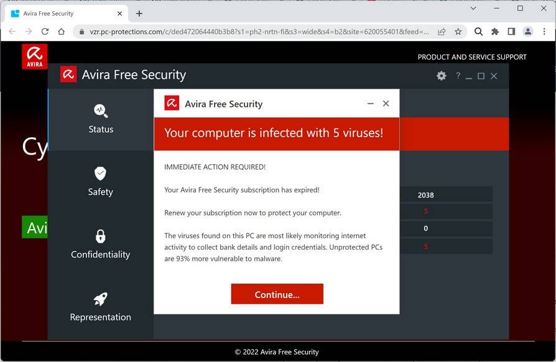This screenshot has height=362, width=556.
Task: Open the Safety shield section
Action: [x=100, y=174]
